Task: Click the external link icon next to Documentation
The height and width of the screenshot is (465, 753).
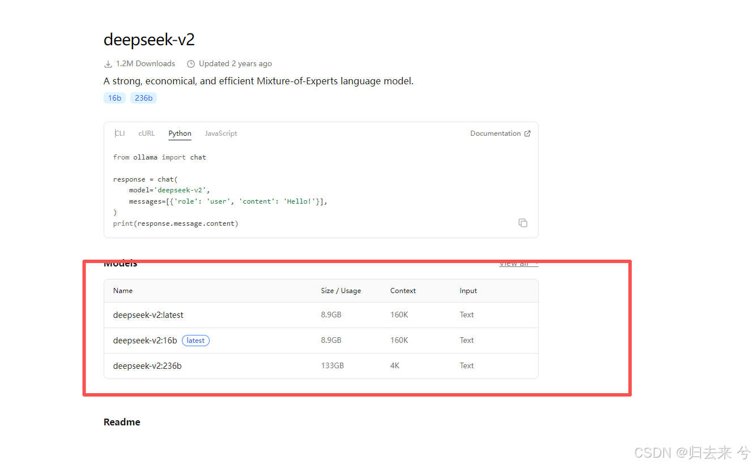Action: pyautogui.click(x=527, y=134)
